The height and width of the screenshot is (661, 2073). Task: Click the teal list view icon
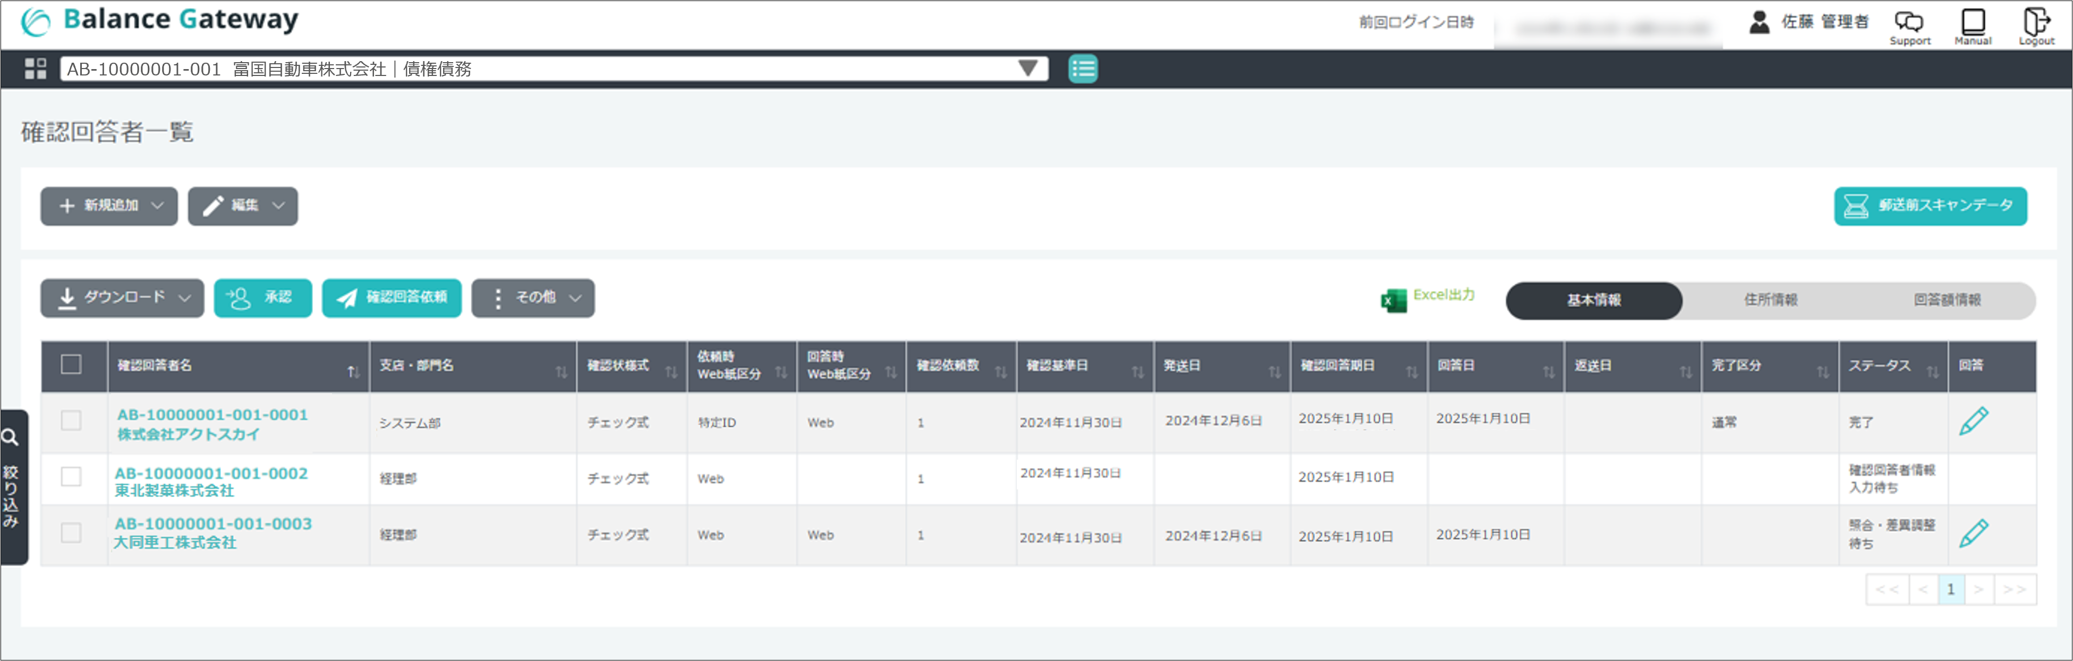1082,69
